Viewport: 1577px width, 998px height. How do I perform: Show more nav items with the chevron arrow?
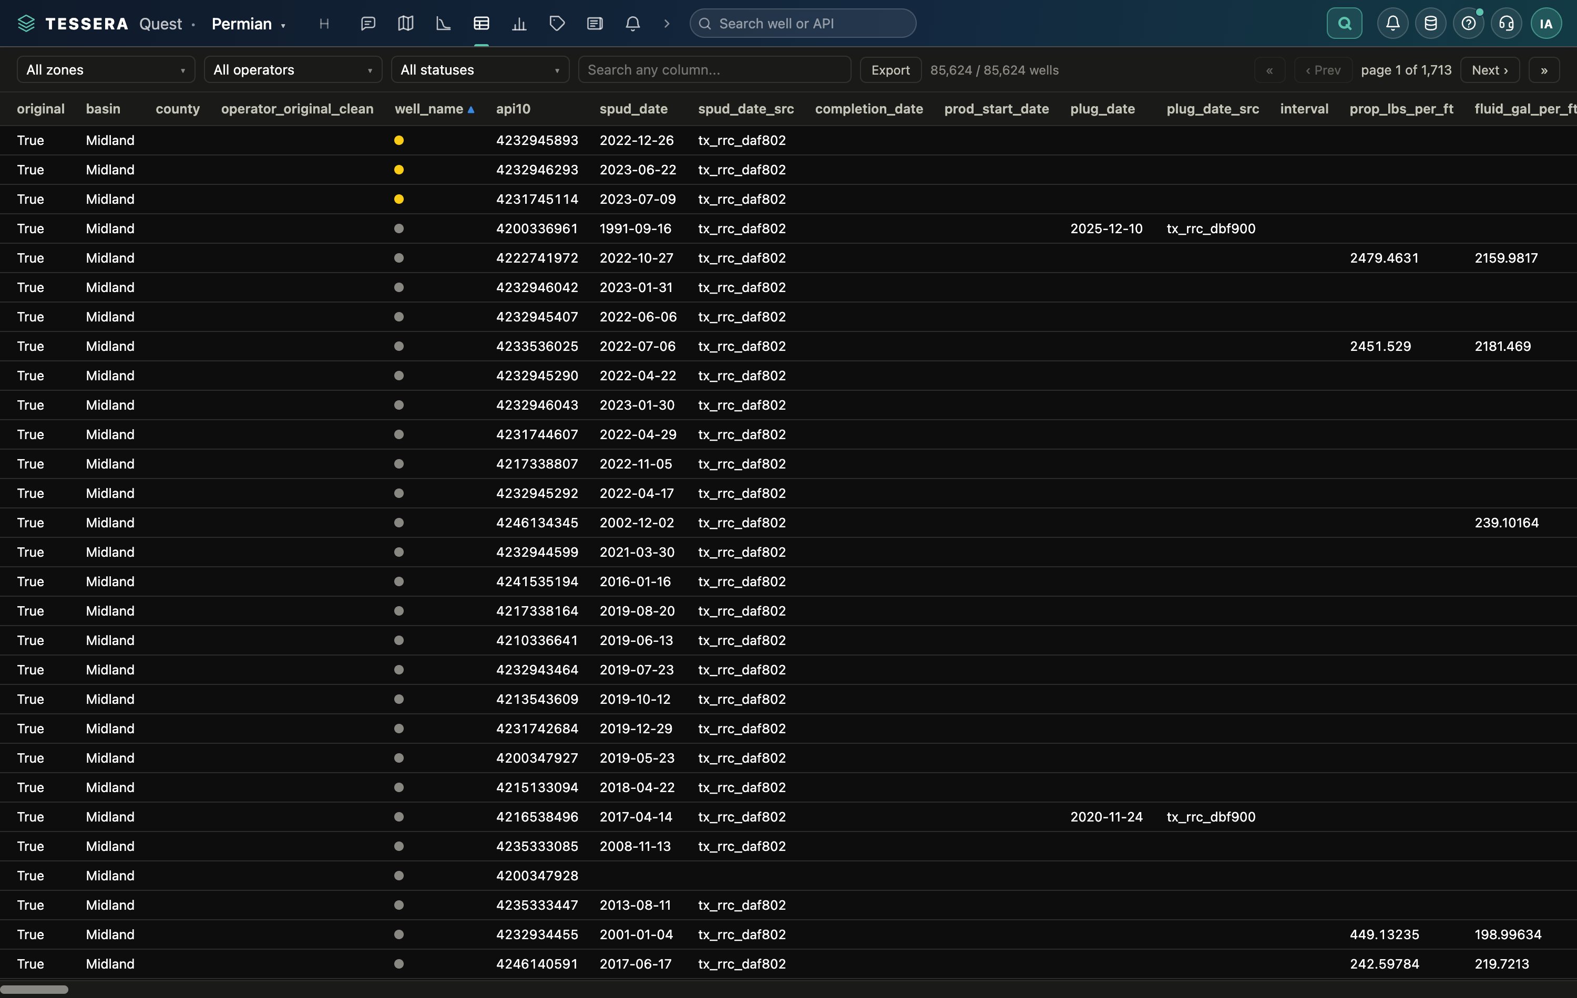coord(667,24)
